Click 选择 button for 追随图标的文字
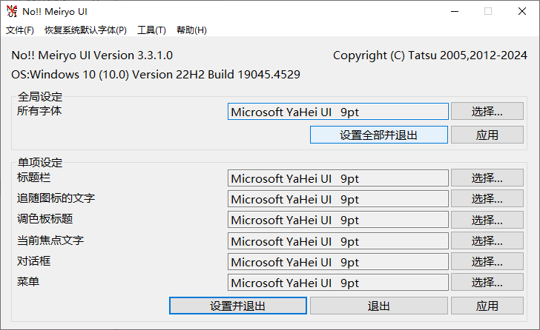The width and height of the screenshot is (540, 330). coord(487,199)
